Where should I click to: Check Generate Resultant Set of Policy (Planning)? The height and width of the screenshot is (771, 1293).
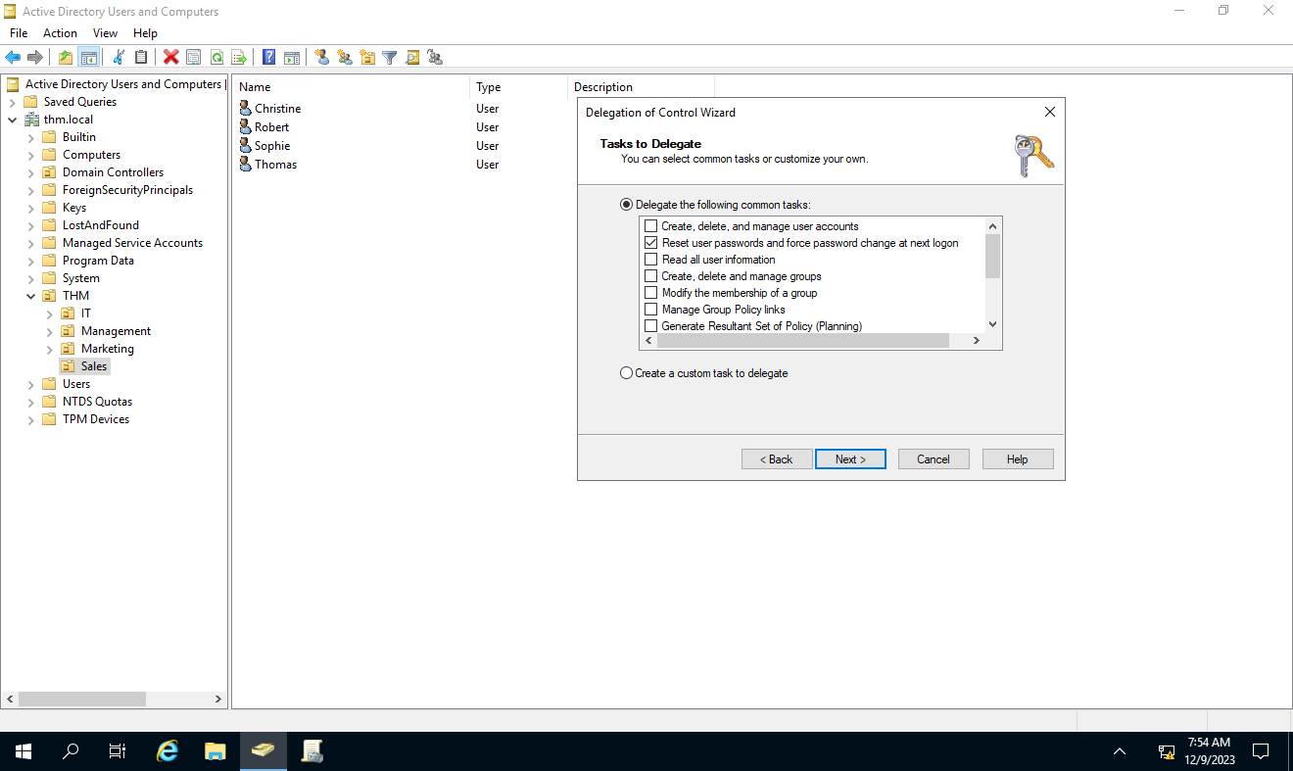click(x=651, y=326)
